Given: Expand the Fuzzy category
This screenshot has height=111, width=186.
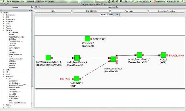Looking at the screenshot, I should (x=4, y=28).
